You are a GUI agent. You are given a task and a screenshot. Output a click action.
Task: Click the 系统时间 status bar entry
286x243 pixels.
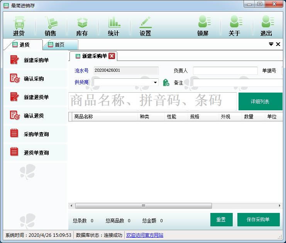(x=38, y=235)
